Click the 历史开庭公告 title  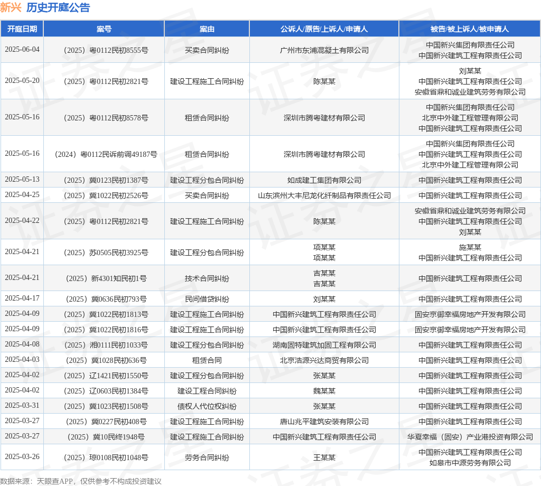[x=58, y=7]
